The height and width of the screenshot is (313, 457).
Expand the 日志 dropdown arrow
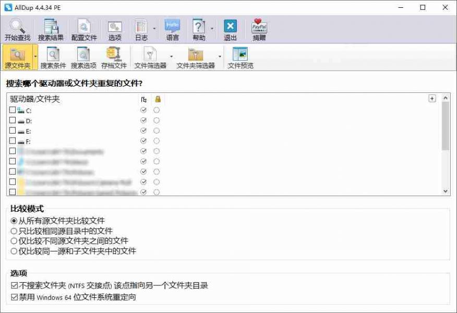click(x=154, y=29)
